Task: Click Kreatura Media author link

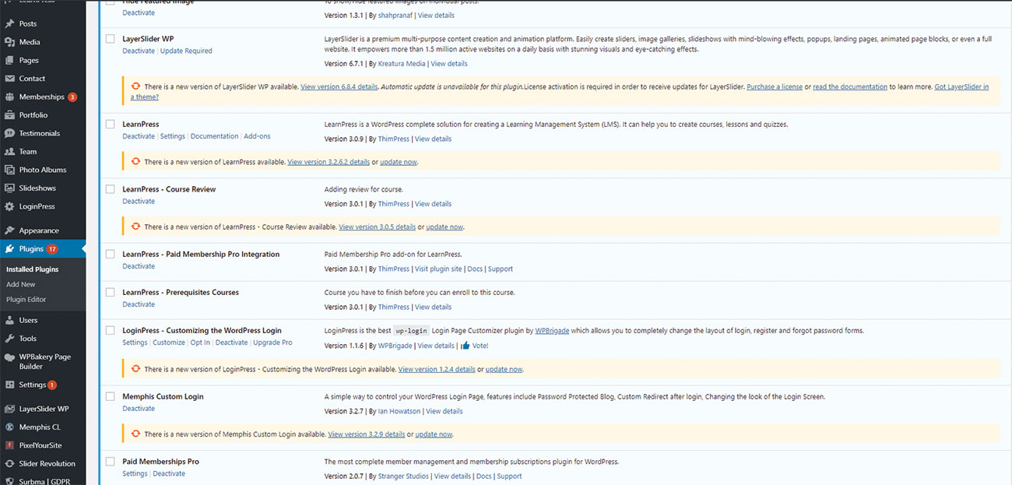Action: pyautogui.click(x=402, y=64)
